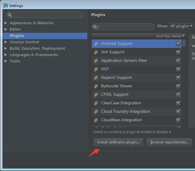This screenshot has width=195, height=171.
Task: Select Languages & Frameworks category
Action: (34, 55)
